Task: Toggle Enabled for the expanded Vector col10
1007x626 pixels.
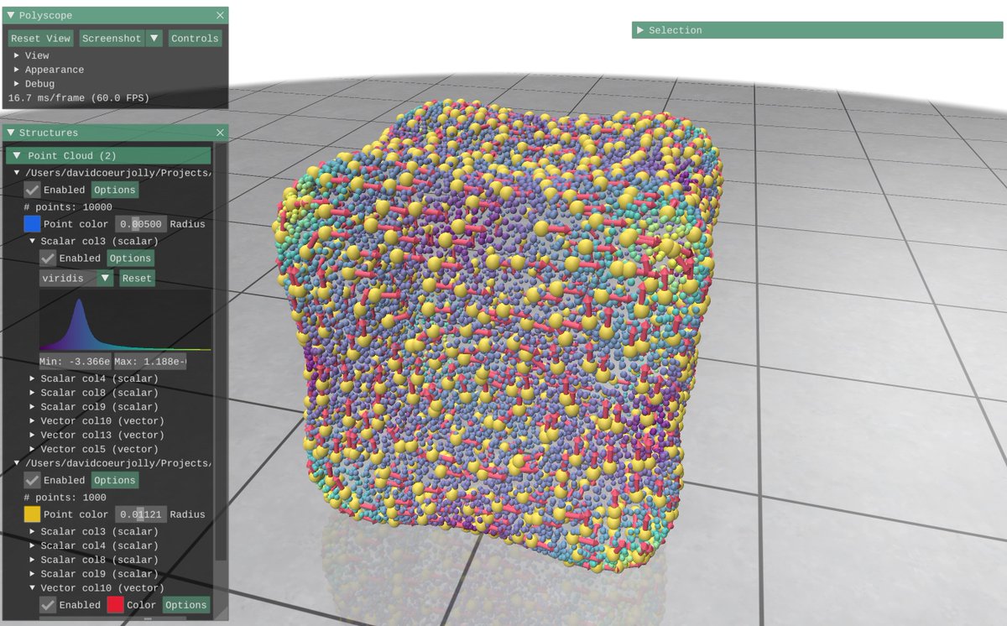Action: tap(48, 605)
